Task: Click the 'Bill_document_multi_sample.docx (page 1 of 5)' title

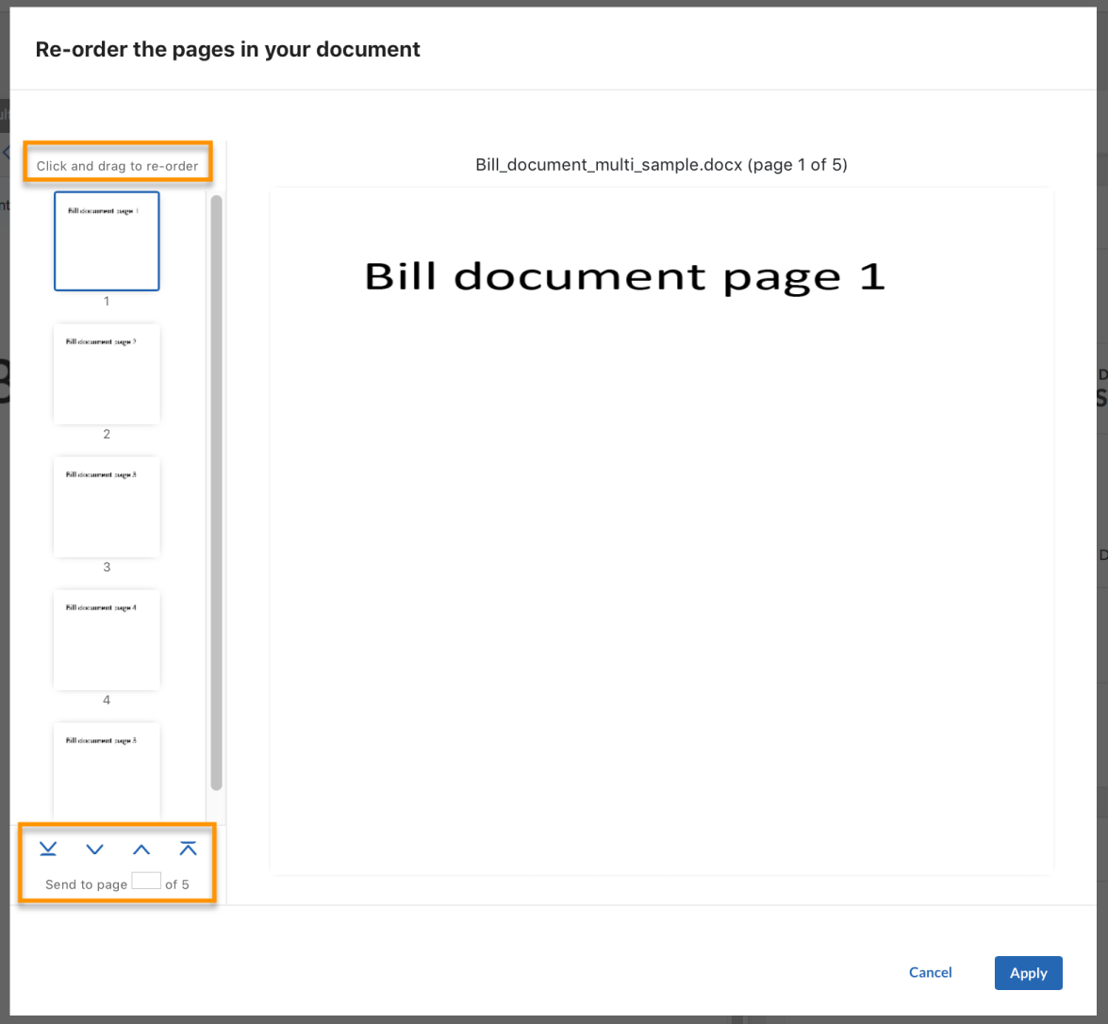Action: [661, 165]
